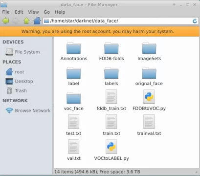Viewport: 200px width, 176px height.
Task: Select the test.txt file icon
Action: (x=74, y=122)
